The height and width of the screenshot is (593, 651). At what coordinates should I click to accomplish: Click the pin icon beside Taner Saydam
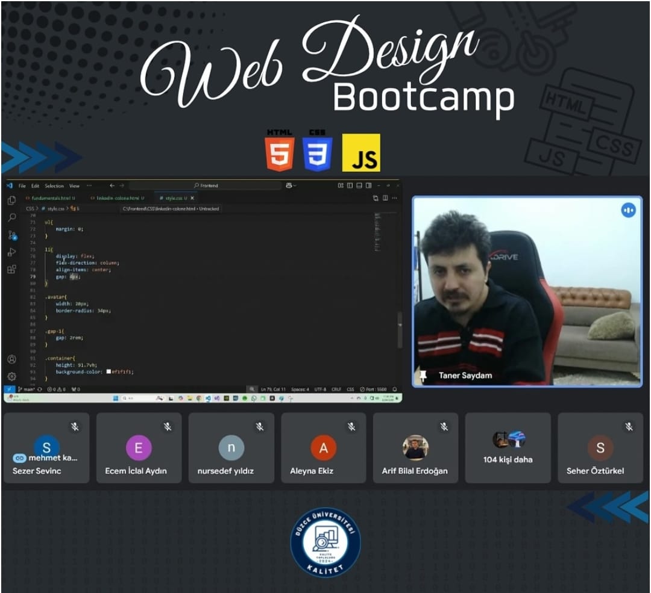(x=423, y=376)
